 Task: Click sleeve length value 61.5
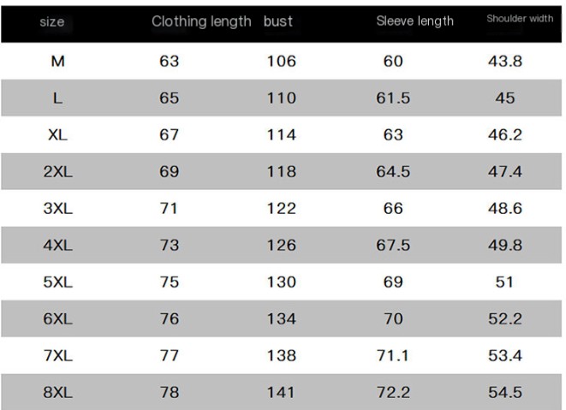pos(393,98)
